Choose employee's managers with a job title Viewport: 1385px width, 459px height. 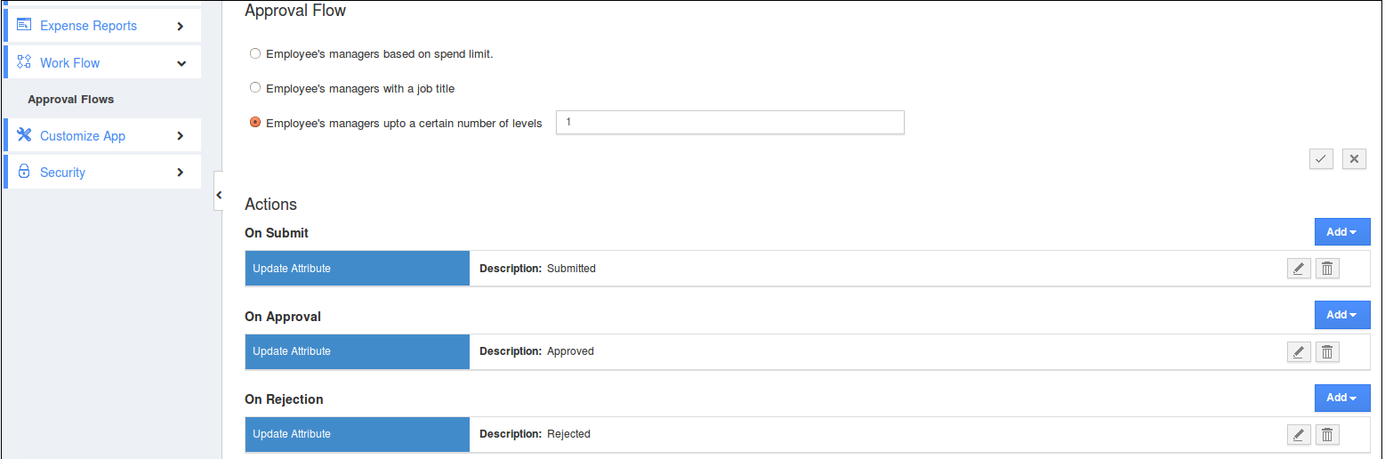(255, 88)
